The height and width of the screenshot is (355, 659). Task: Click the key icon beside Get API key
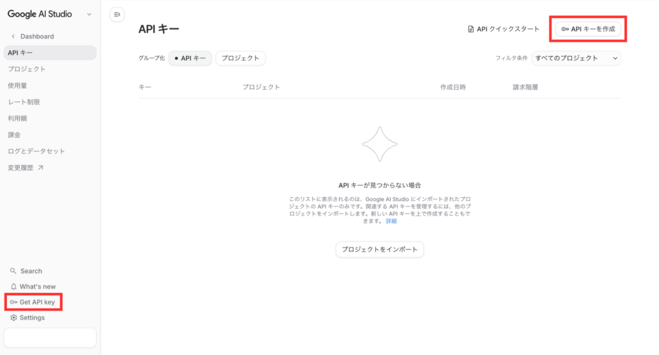[14, 302]
